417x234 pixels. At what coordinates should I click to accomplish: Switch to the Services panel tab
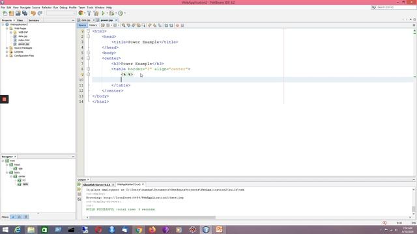(33, 20)
